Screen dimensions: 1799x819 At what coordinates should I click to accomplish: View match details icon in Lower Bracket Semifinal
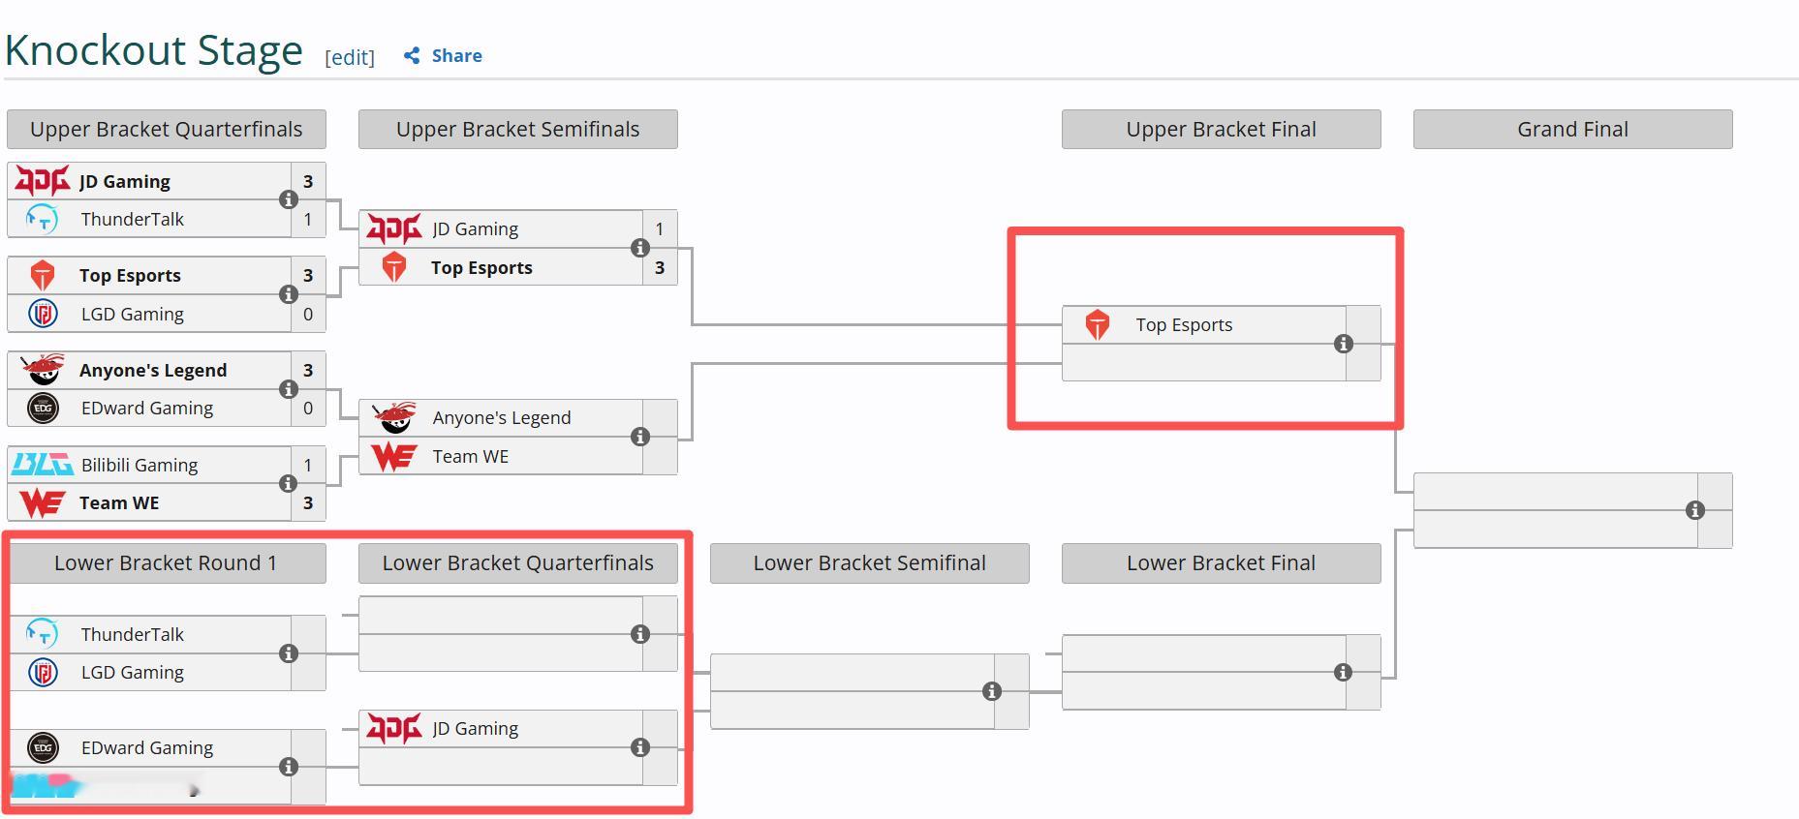(992, 691)
